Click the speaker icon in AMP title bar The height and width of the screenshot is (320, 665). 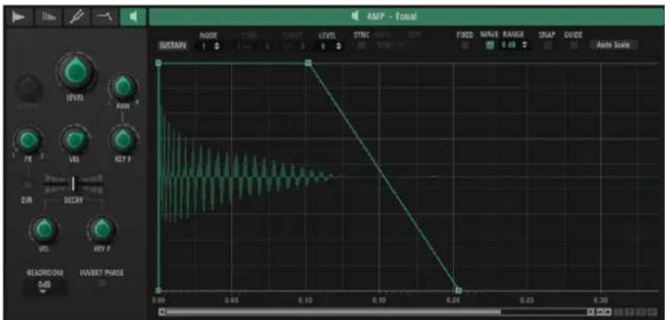pyautogui.click(x=355, y=16)
